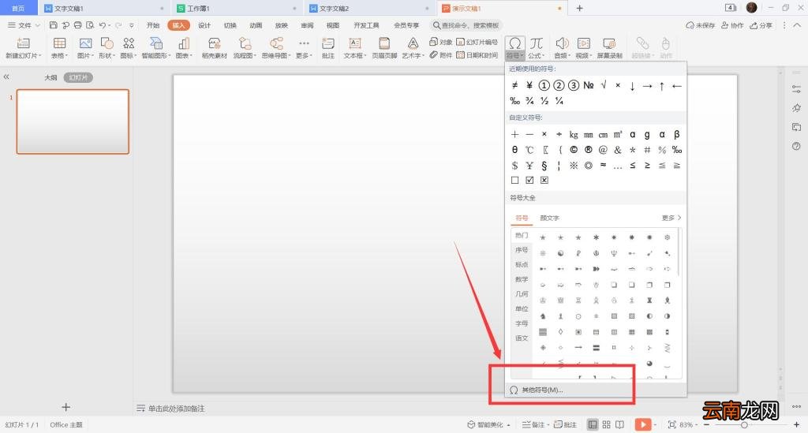Screen dimensions: 808x433
Task: Click the 新建幻灯片 new slide icon
Action: pyautogui.click(x=23, y=43)
